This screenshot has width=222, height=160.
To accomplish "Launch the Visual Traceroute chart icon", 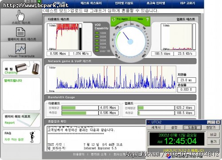I will [20, 49].
